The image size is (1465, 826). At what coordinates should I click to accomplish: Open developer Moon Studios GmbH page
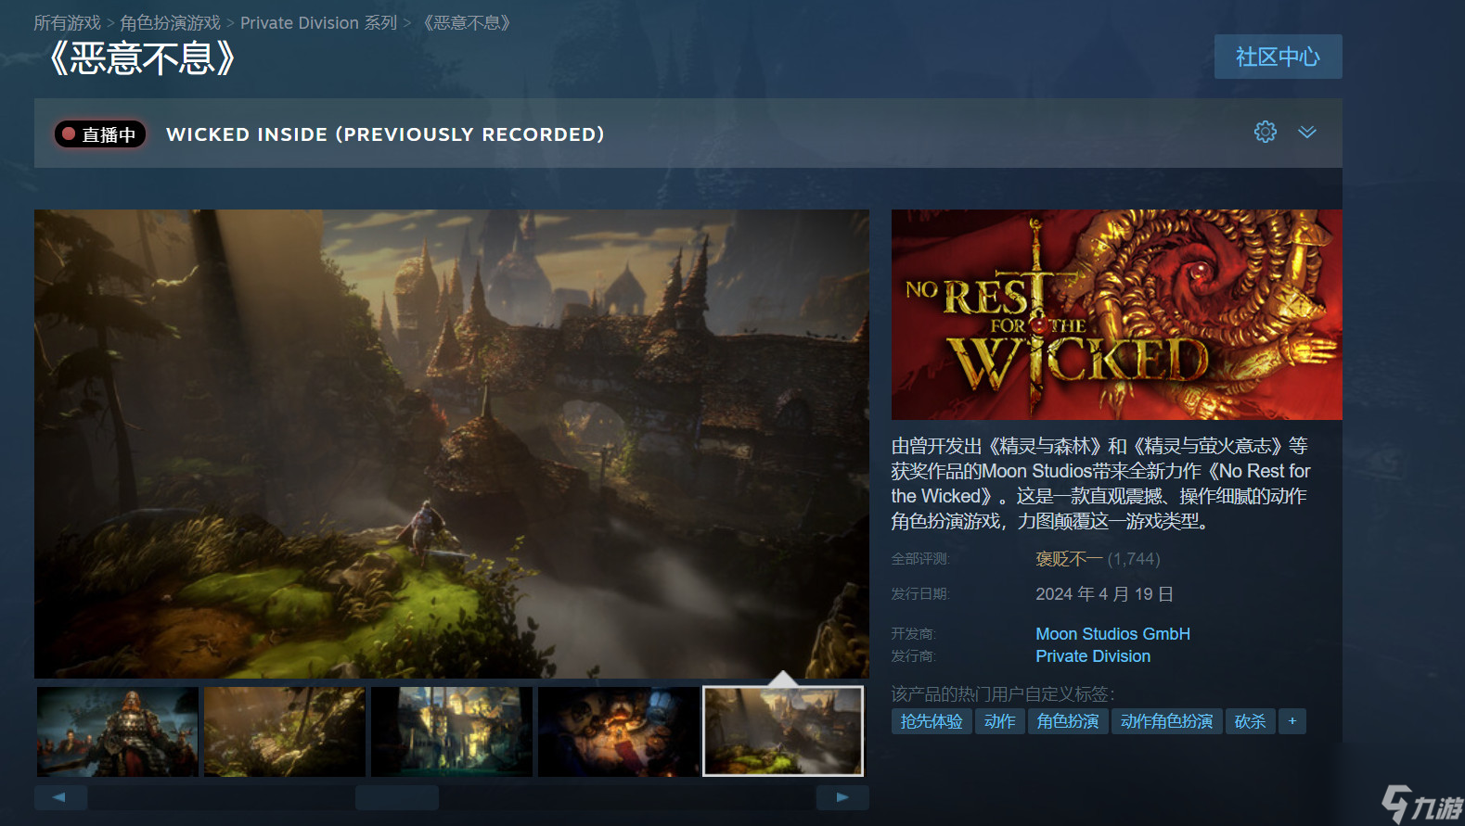tap(1112, 634)
